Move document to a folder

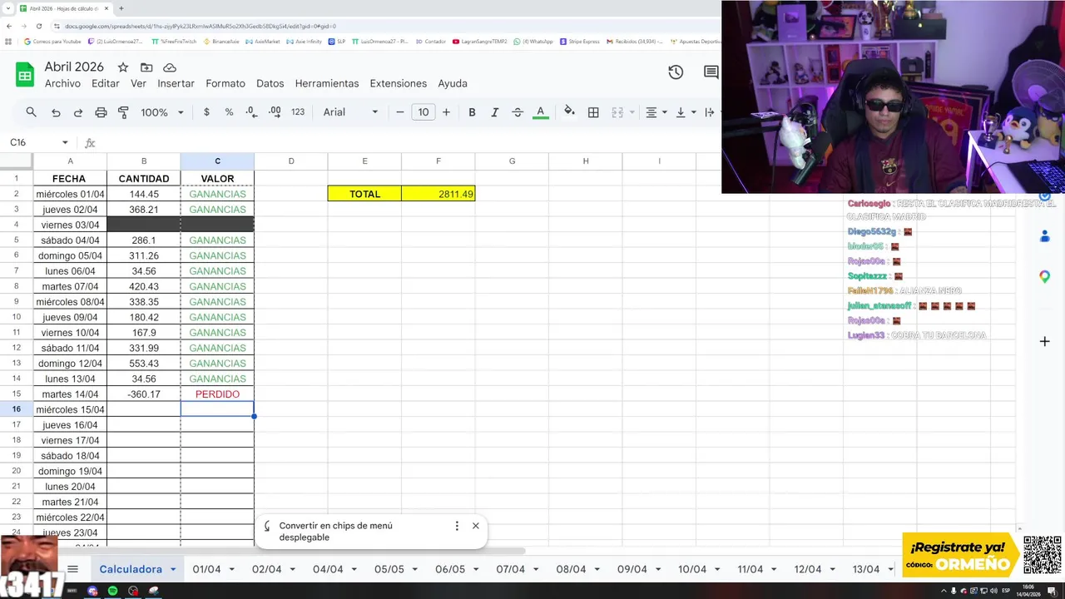[x=146, y=67]
